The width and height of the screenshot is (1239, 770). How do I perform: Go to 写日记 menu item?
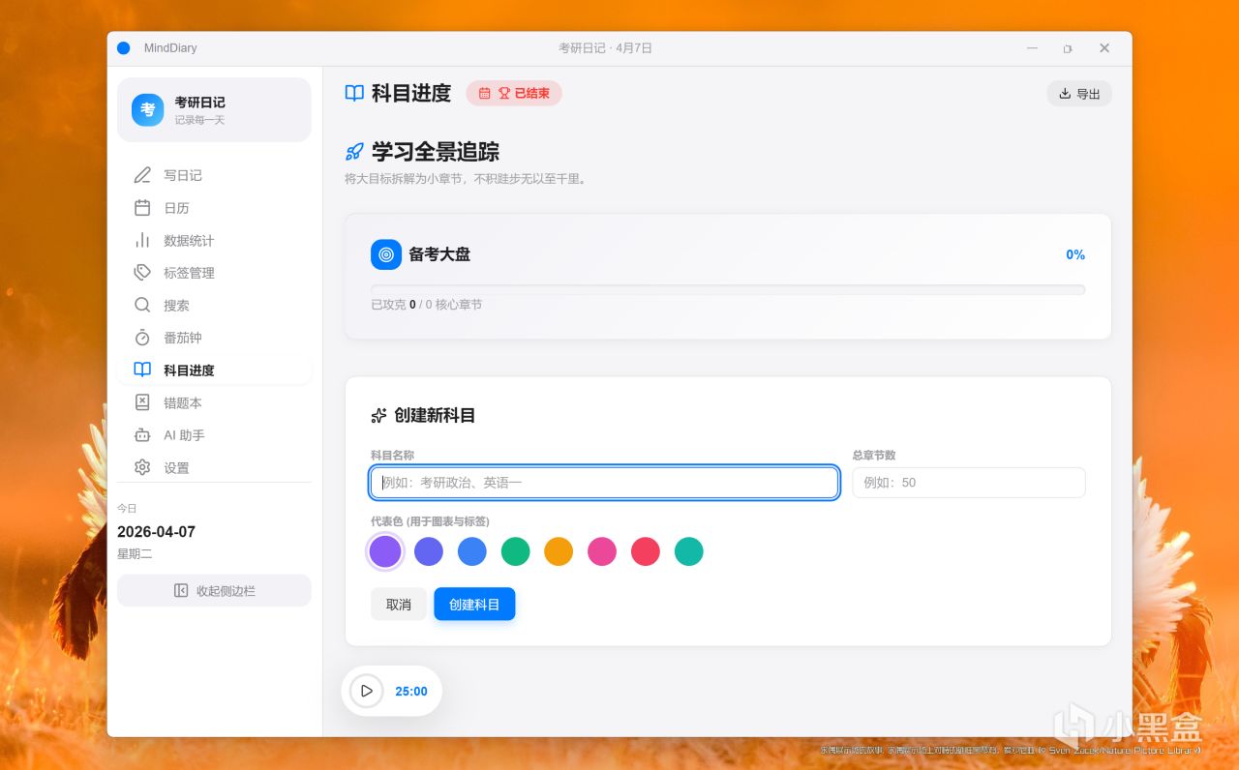[x=214, y=175]
